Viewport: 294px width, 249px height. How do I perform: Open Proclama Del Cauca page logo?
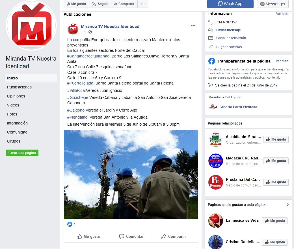216,182
